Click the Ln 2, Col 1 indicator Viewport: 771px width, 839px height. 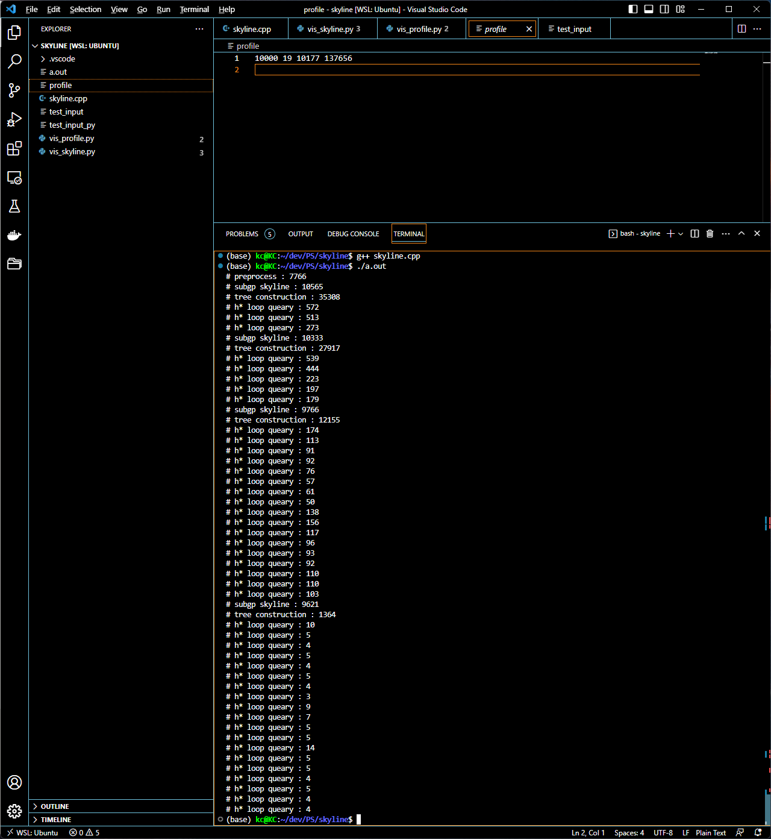tap(588, 832)
